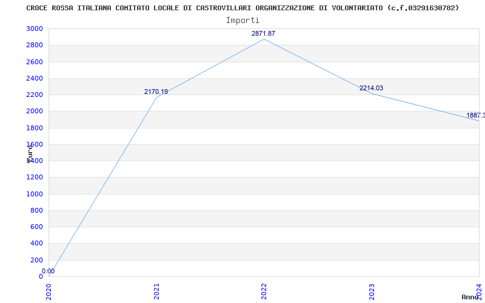Click the line peak at 2022
The height and width of the screenshot is (303, 485).
point(264,39)
